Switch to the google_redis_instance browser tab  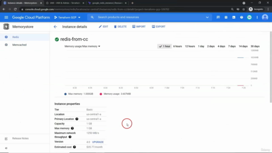click(x=108, y=3)
